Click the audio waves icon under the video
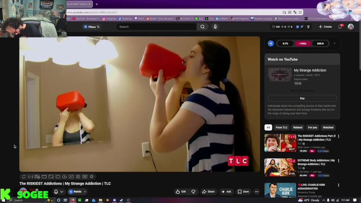This screenshot has height=203, width=361. coord(30,176)
